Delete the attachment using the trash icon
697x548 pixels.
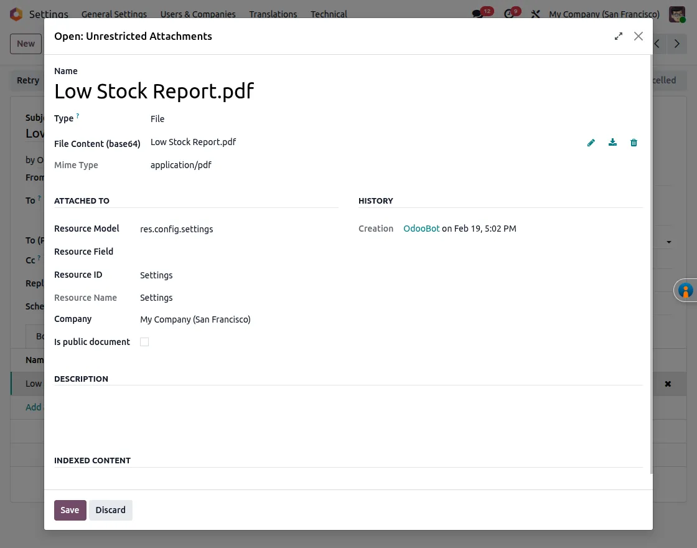(634, 143)
